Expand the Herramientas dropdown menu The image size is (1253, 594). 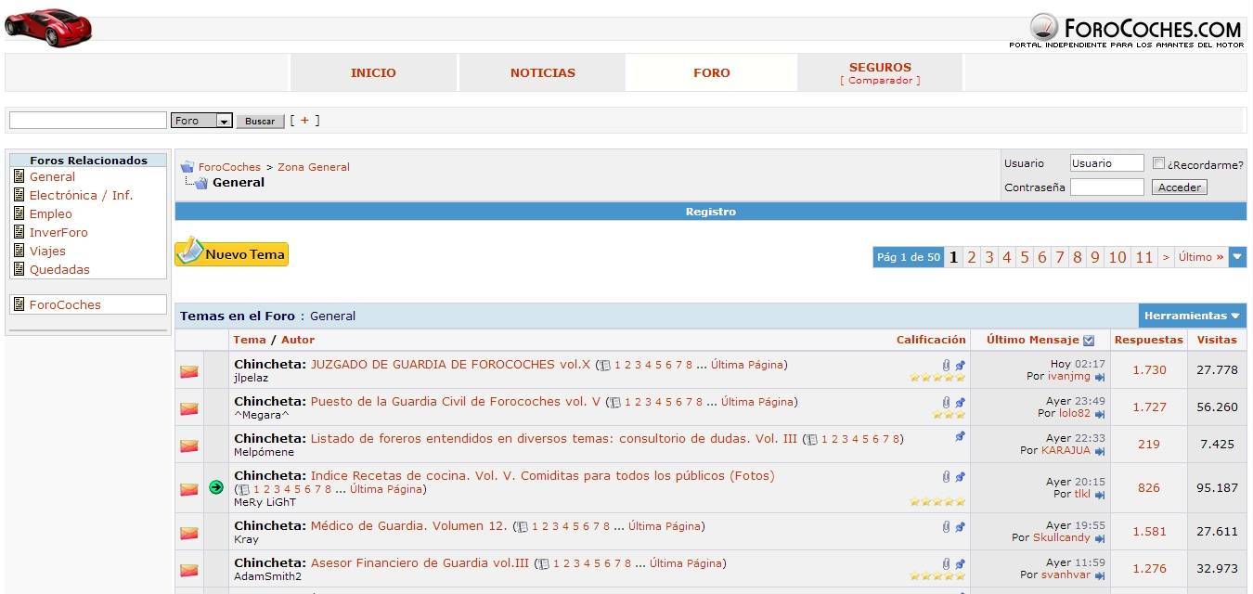pos(1192,316)
